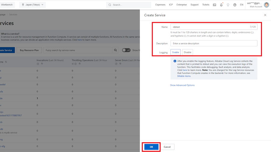Click the info icon in logging notice
The height and width of the screenshot is (152, 271).
pos(175,61)
